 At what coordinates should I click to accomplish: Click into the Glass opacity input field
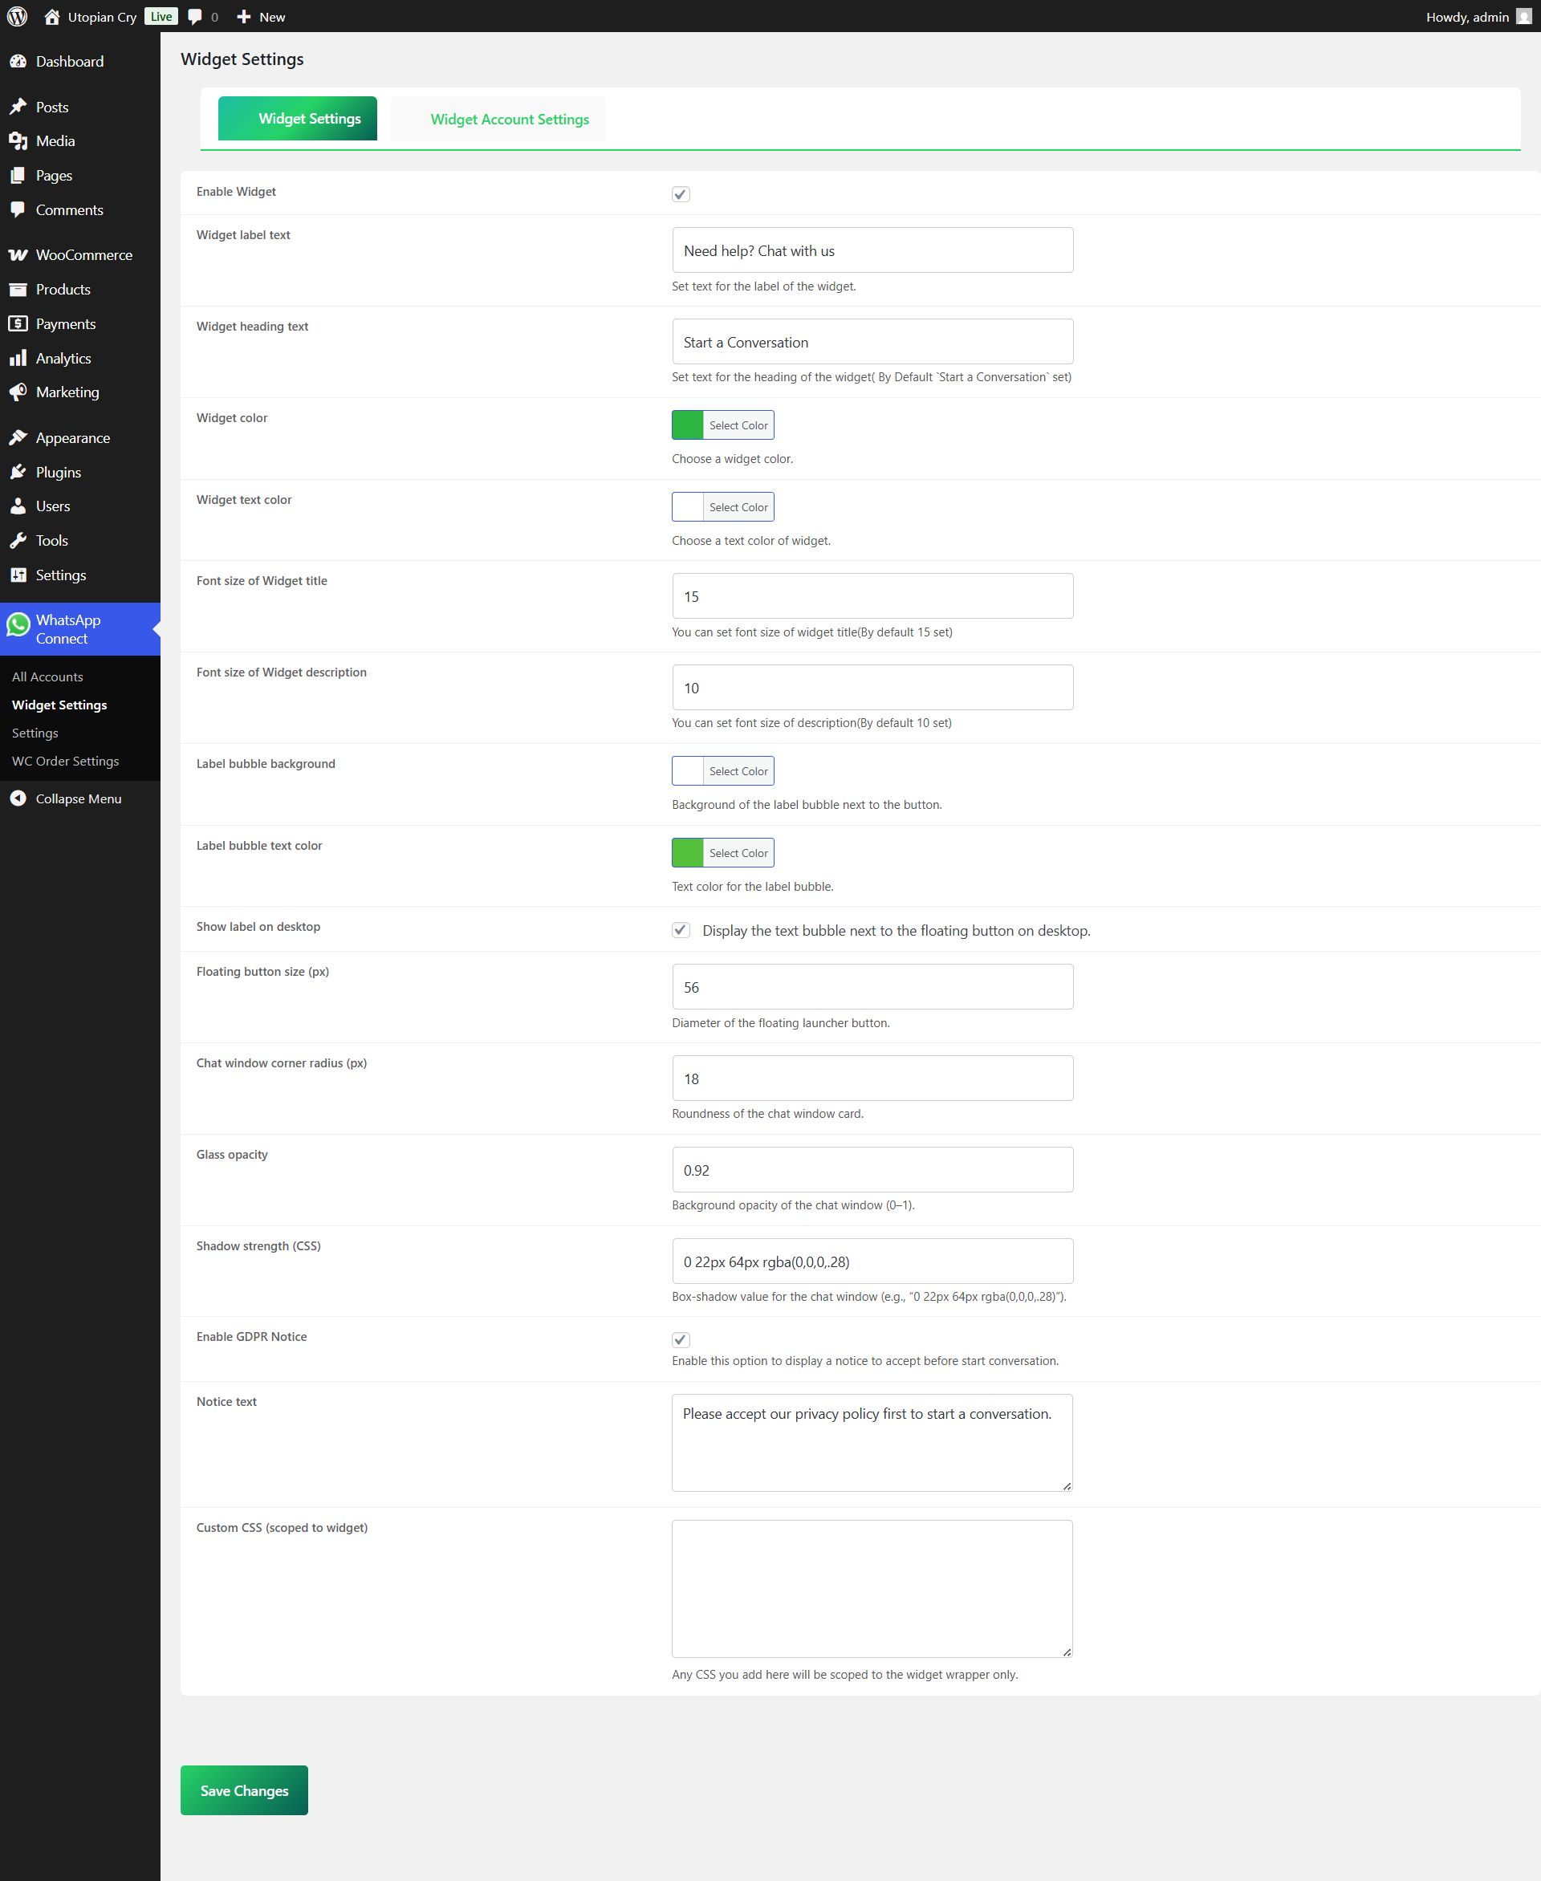(x=872, y=1169)
